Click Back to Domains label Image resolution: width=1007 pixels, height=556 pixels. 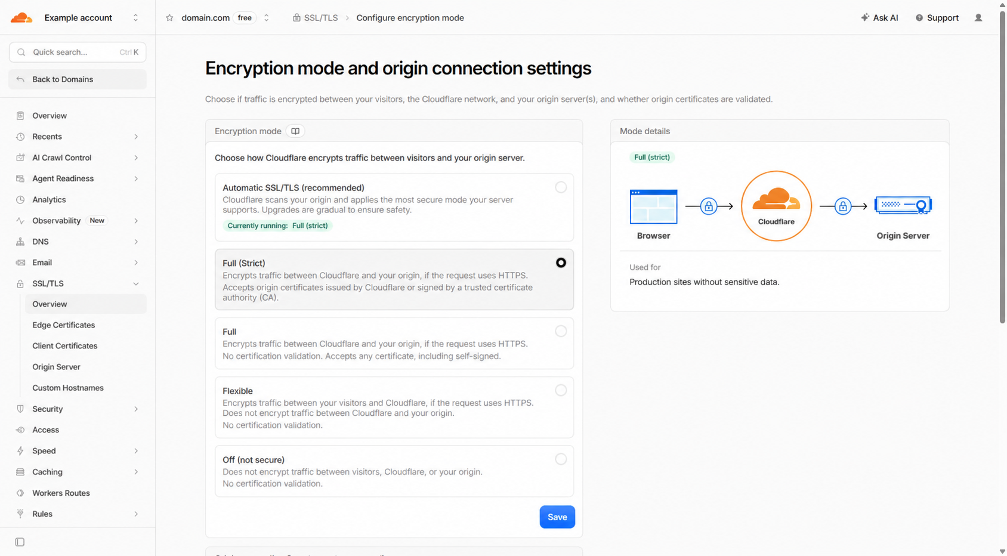[63, 79]
